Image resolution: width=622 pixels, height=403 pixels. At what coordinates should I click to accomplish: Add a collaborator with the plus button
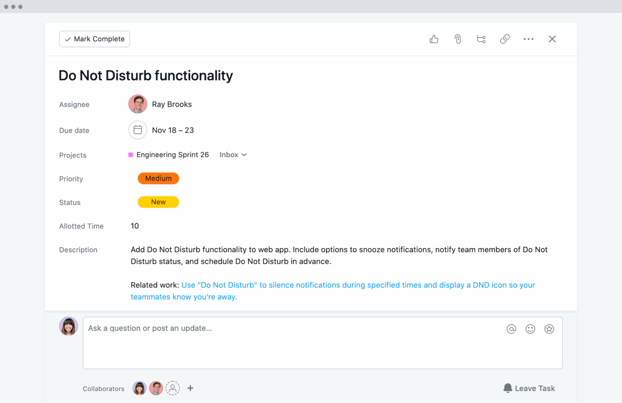(x=190, y=388)
